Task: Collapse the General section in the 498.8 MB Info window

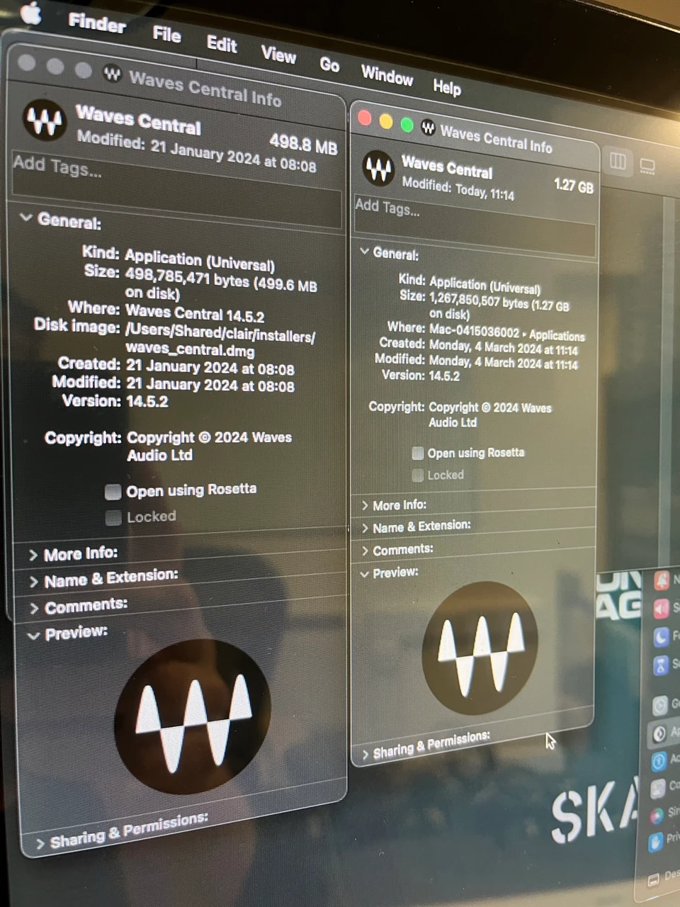Action: [26, 218]
